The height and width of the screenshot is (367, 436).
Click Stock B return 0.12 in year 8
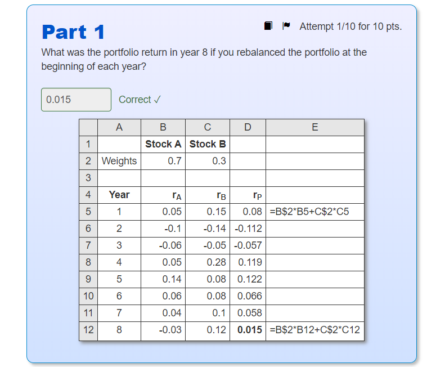pyautogui.click(x=208, y=330)
